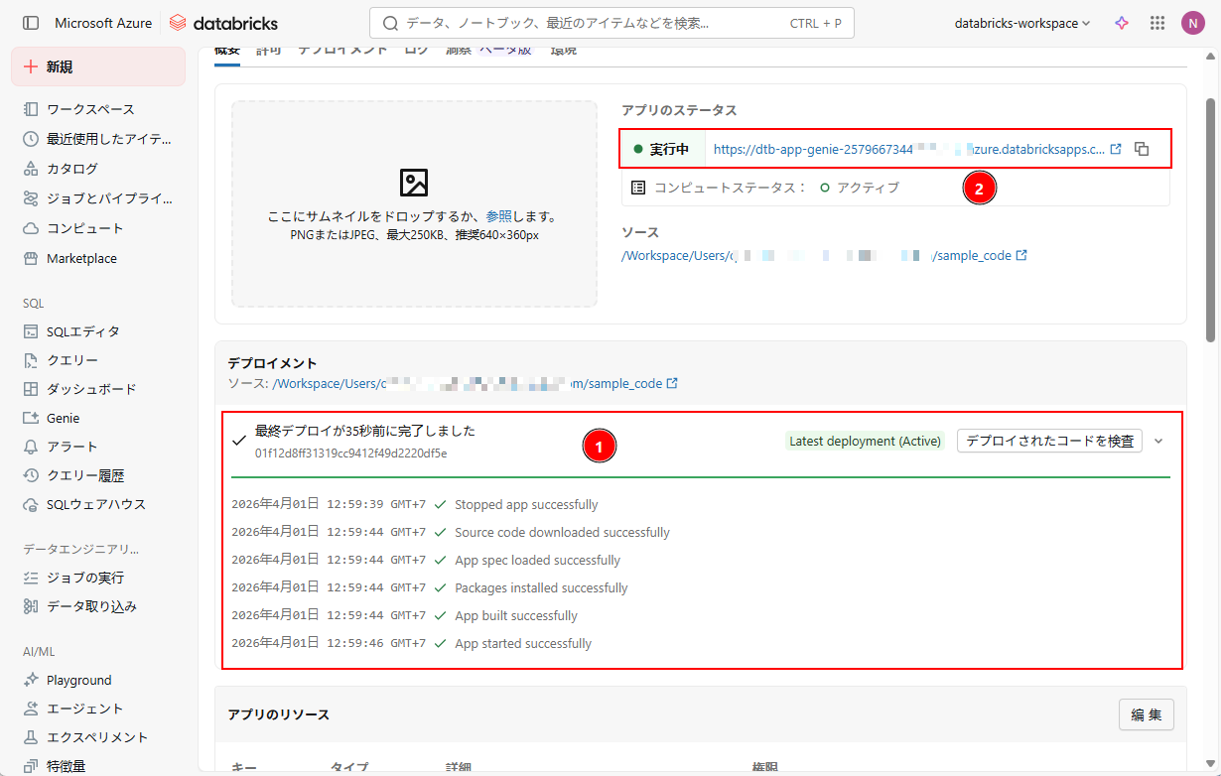Open the 新規 create menu

tap(98, 66)
